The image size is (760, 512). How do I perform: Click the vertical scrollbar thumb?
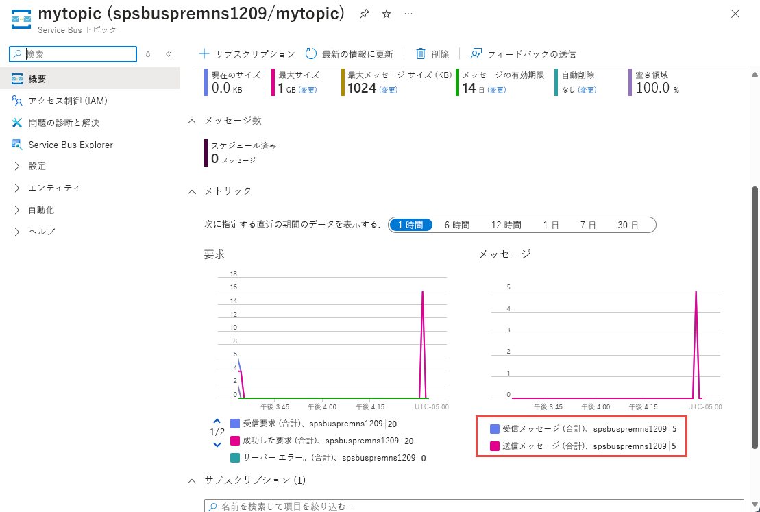tap(755, 317)
